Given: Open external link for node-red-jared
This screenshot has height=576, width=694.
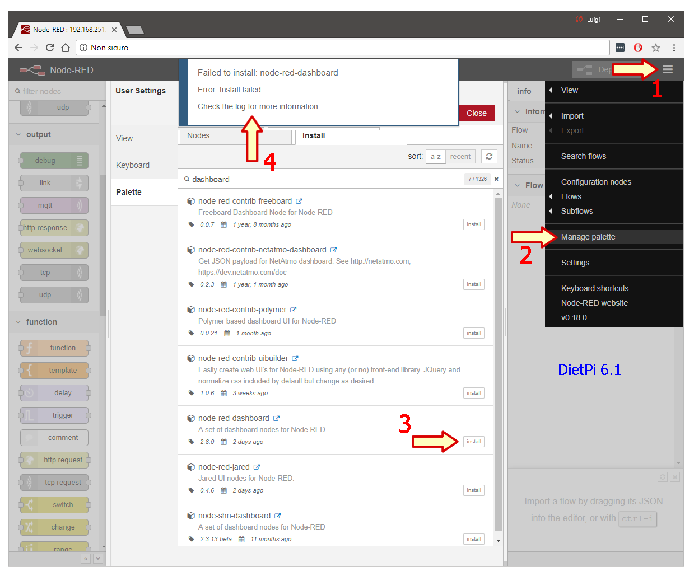Looking at the screenshot, I should tap(257, 467).
